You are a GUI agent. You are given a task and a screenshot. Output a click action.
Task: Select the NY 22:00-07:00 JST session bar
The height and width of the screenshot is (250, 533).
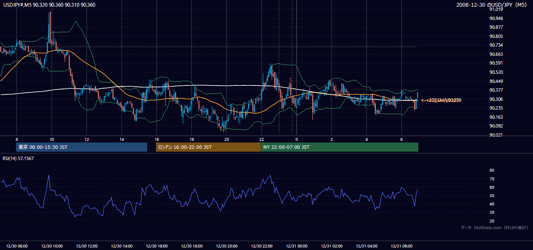coord(339,147)
